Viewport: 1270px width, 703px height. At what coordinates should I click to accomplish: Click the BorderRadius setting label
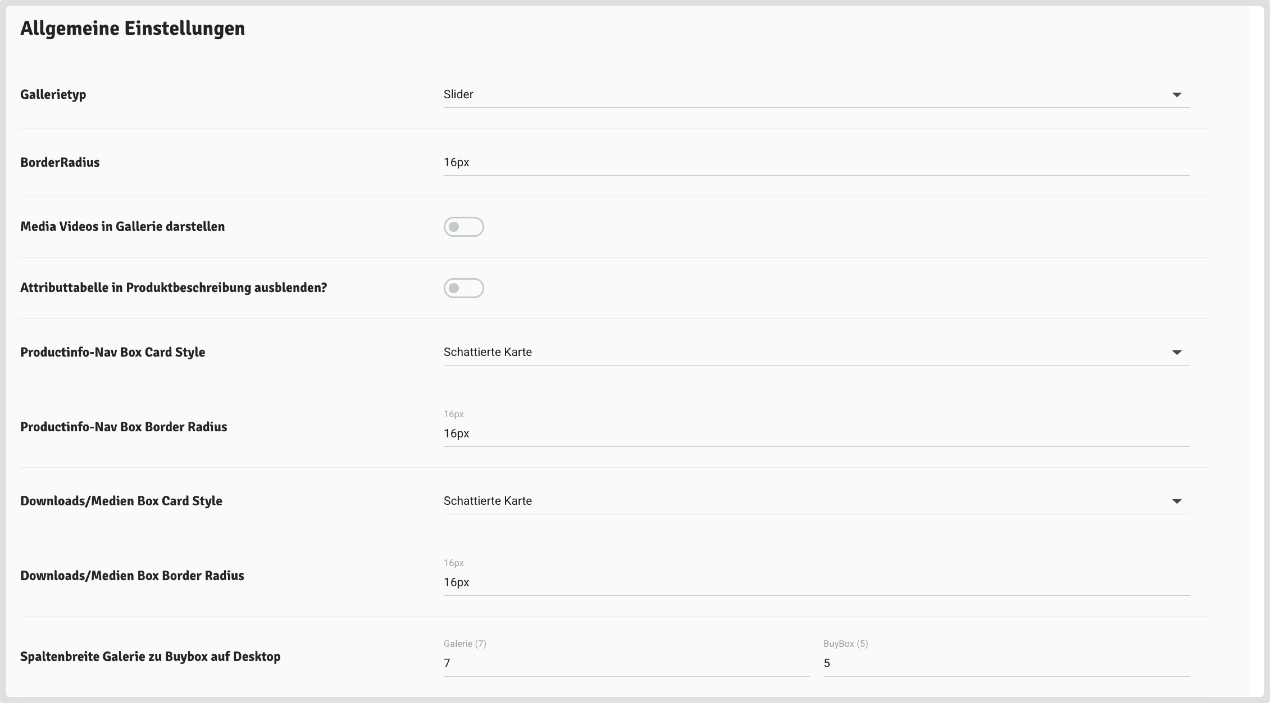[60, 163]
